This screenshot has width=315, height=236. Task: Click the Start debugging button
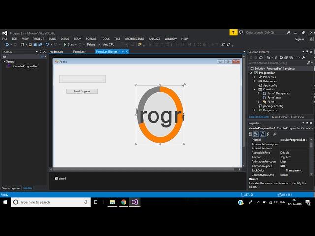[69, 45]
